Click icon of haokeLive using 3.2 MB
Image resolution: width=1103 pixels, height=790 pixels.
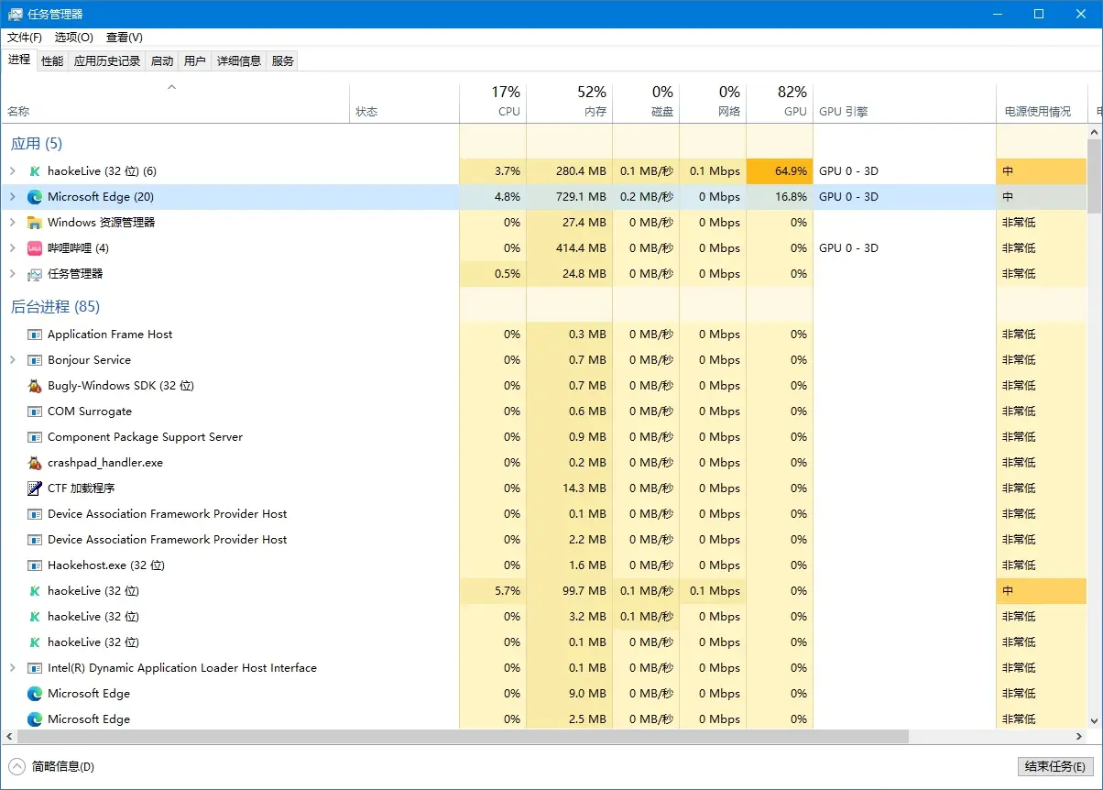pyautogui.click(x=35, y=617)
